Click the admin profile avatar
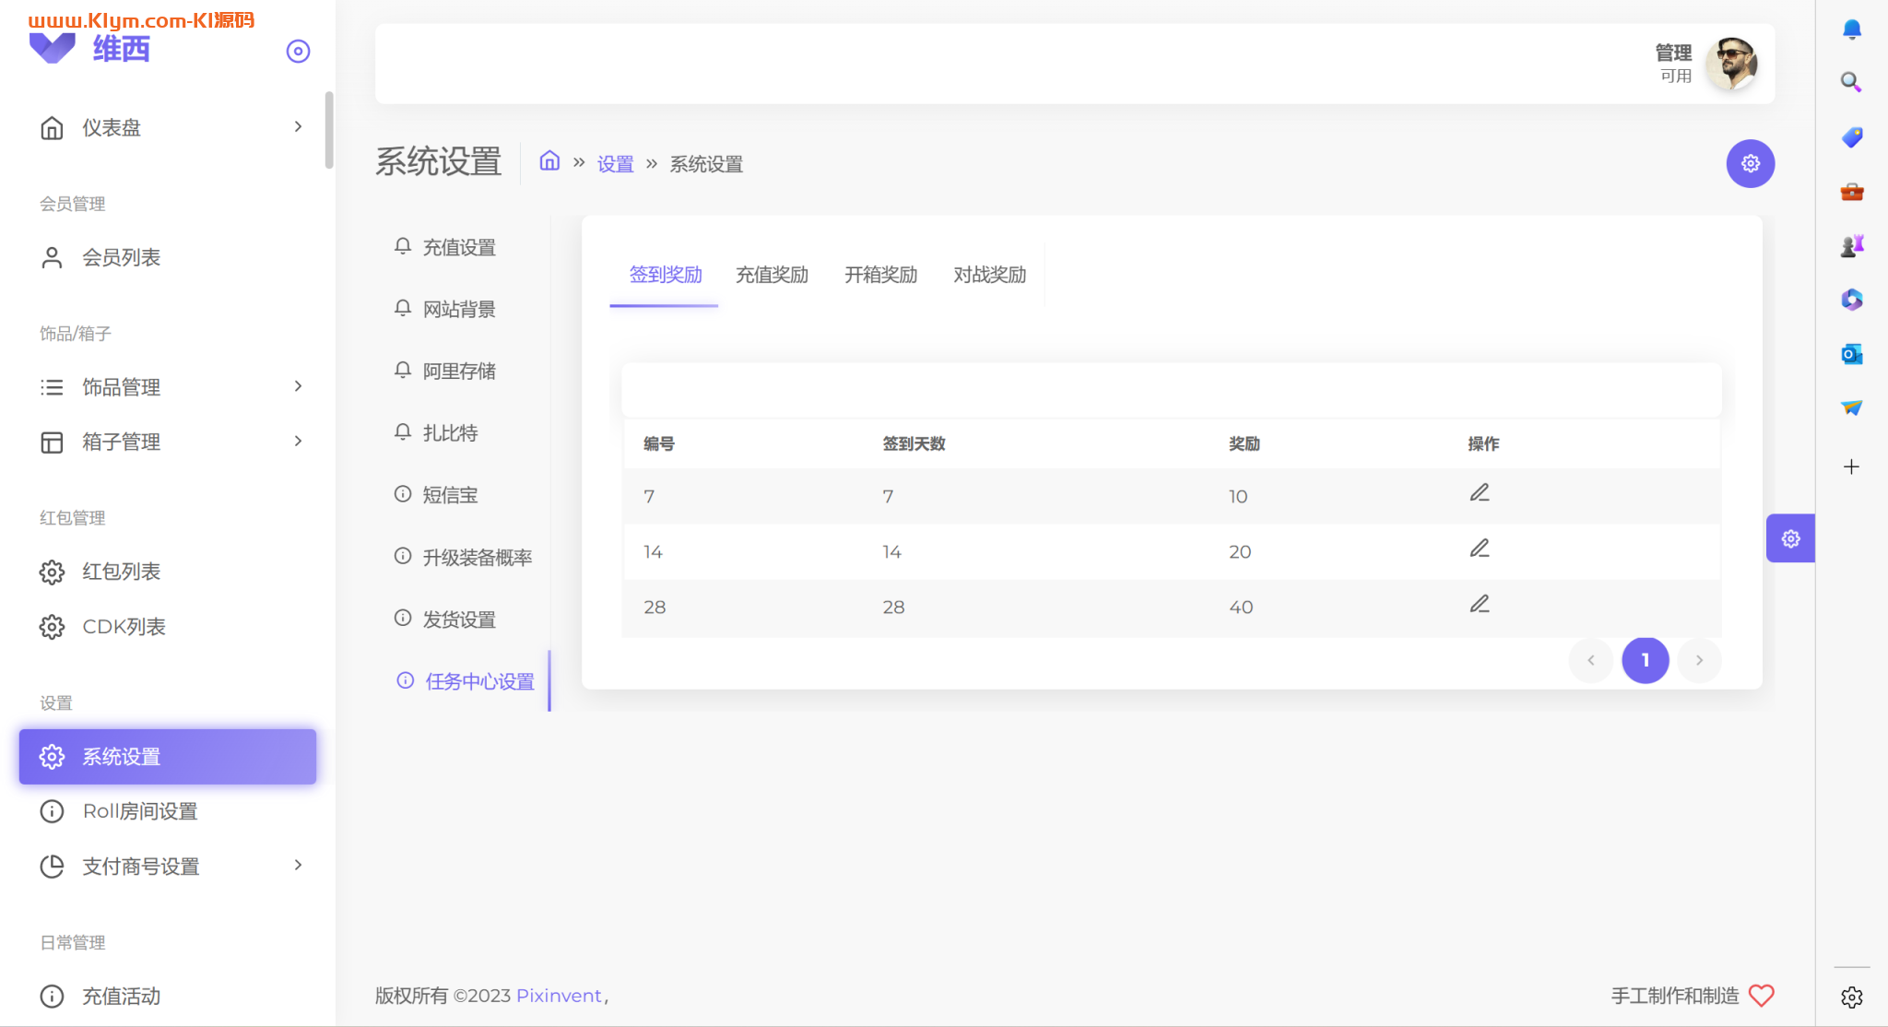Screen dimensions: 1888x1027 pos(1730,64)
